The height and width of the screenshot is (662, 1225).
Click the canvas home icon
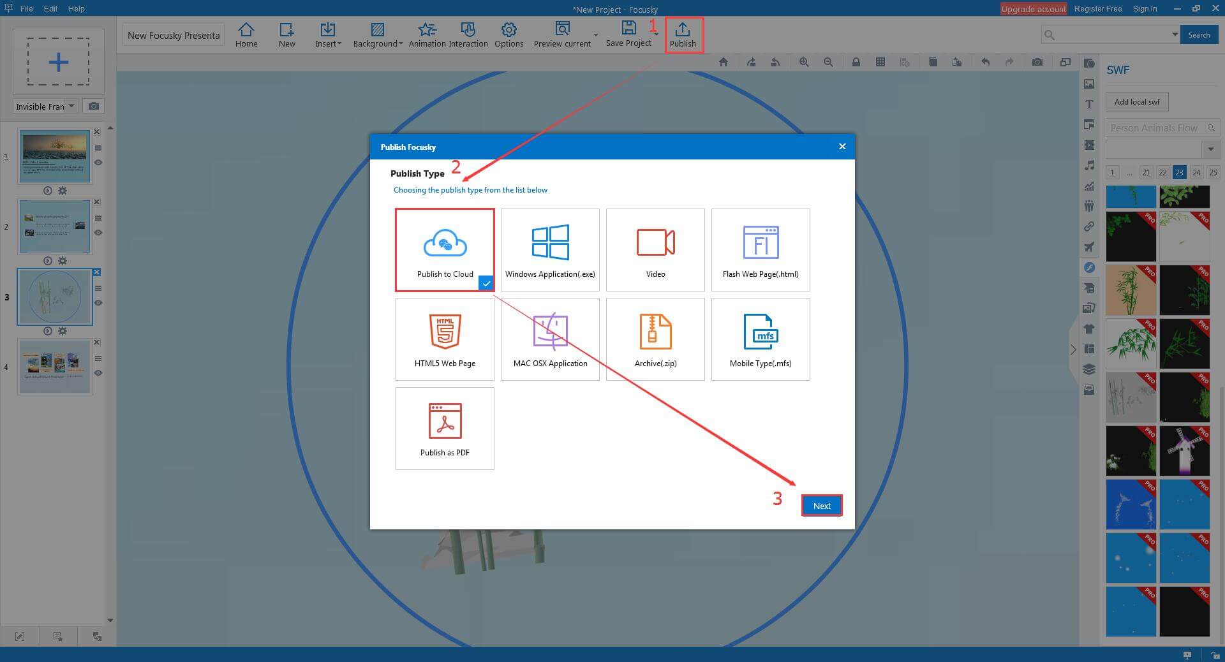point(723,62)
